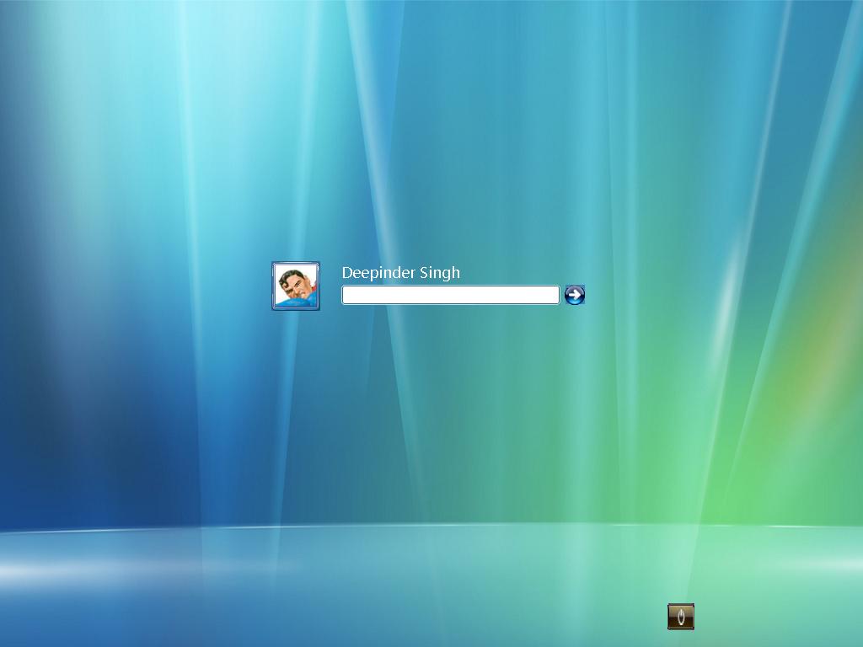The height and width of the screenshot is (647, 863).
Task: Click inside the password entry box
Action: tap(450, 294)
